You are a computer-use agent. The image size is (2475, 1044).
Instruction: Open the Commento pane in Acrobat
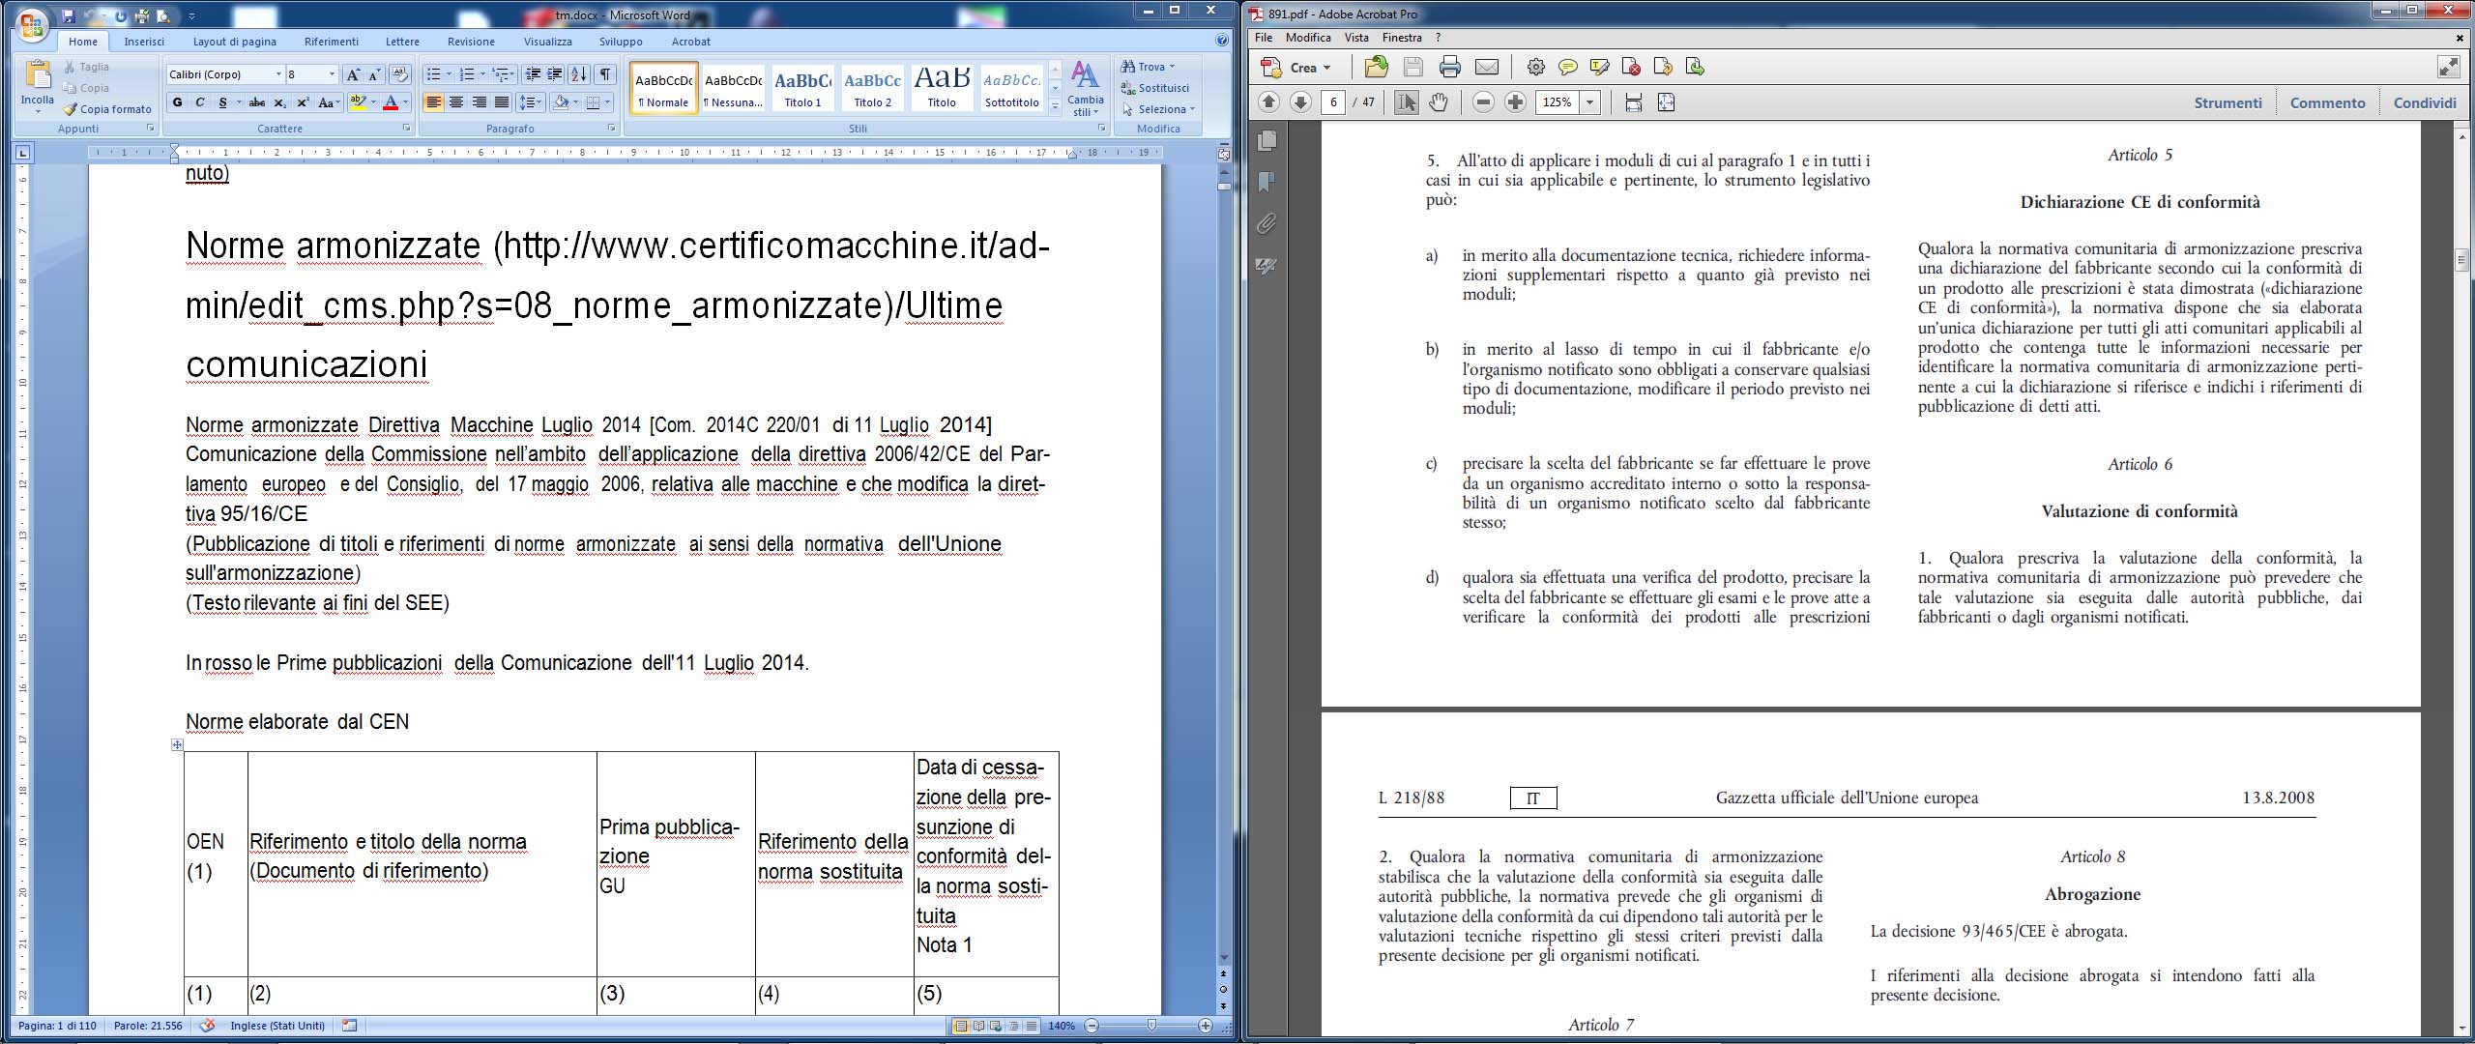pos(2327,102)
